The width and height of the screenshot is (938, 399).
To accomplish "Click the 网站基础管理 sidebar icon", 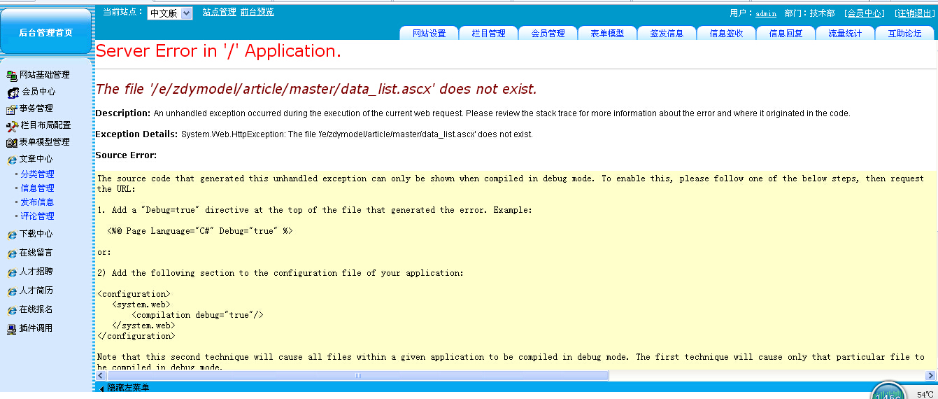I will [11, 75].
